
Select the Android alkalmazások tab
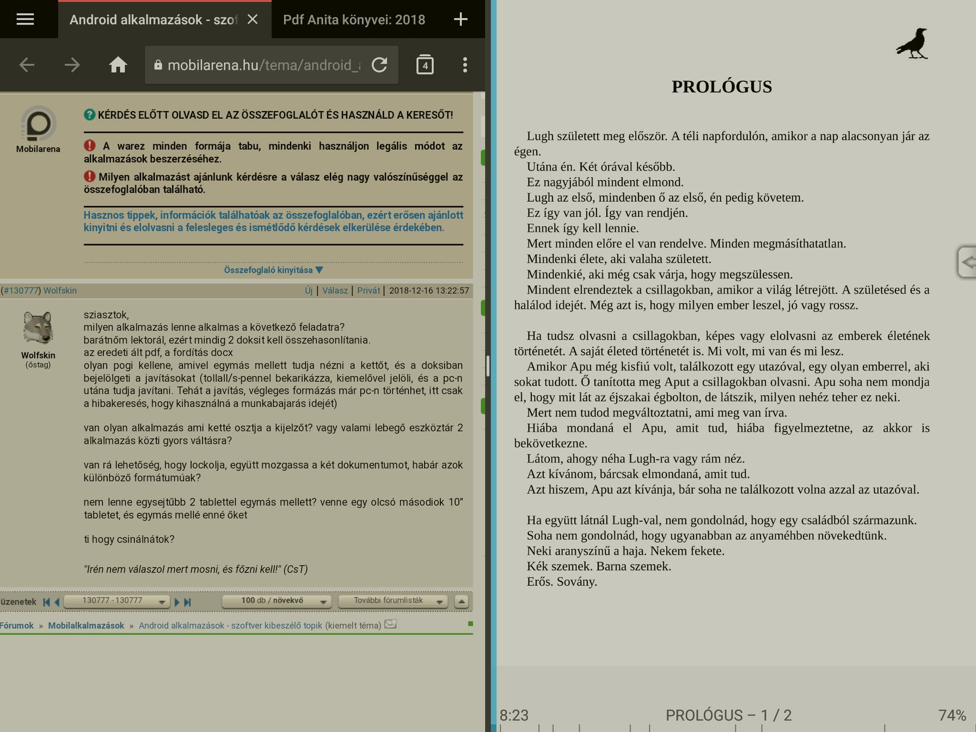tap(154, 20)
